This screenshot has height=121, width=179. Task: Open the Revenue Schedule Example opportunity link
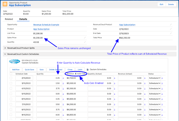click(46, 25)
